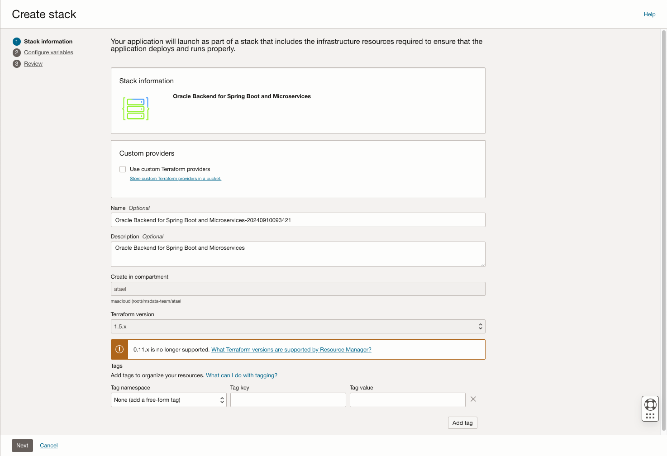Click step 3 circle icon
The height and width of the screenshot is (456, 667).
pyautogui.click(x=17, y=64)
